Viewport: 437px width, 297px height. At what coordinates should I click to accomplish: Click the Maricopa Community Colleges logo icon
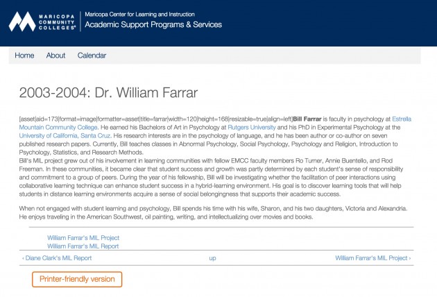(x=22, y=22)
